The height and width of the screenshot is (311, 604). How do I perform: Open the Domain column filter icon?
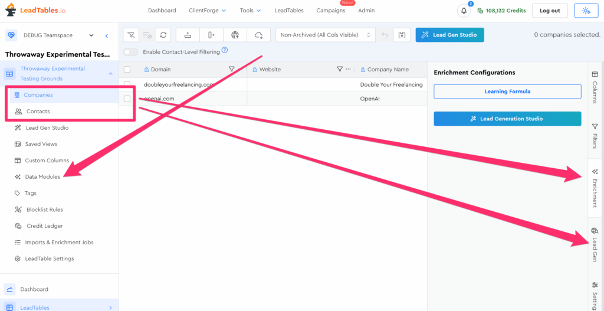pyautogui.click(x=232, y=70)
